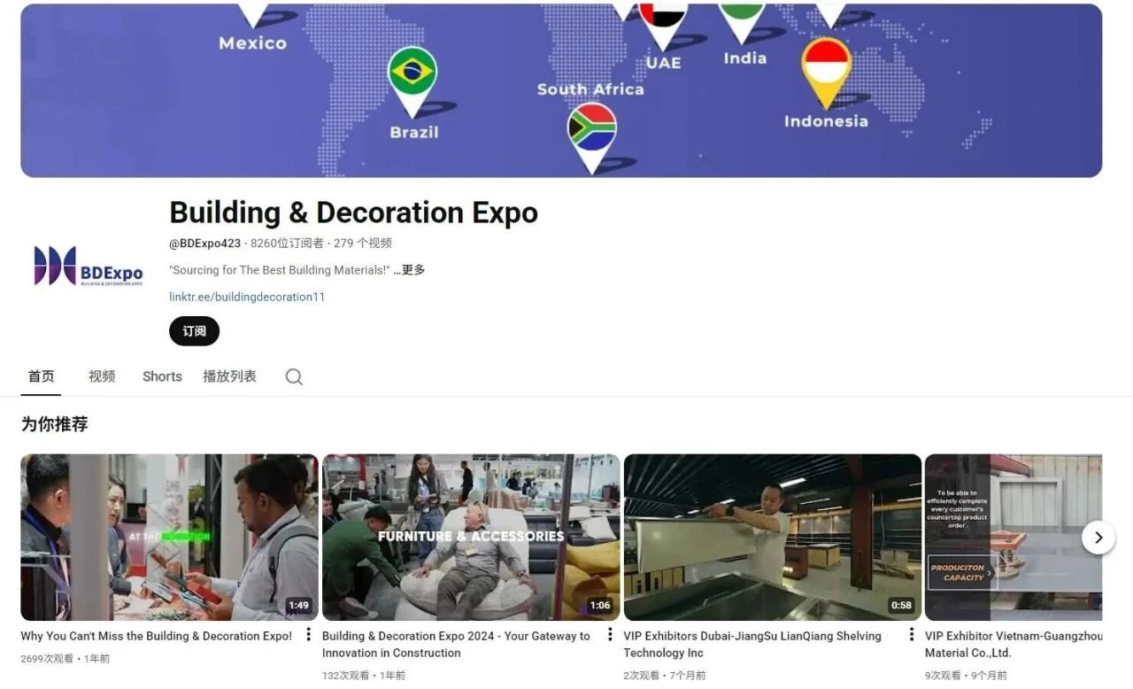
Task: Switch to the 视频 tab
Action: (x=102, y=376)
